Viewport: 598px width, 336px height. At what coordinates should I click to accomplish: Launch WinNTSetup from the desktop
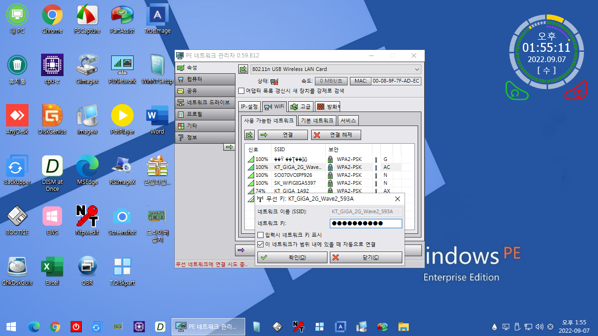[x=157, y=70]
